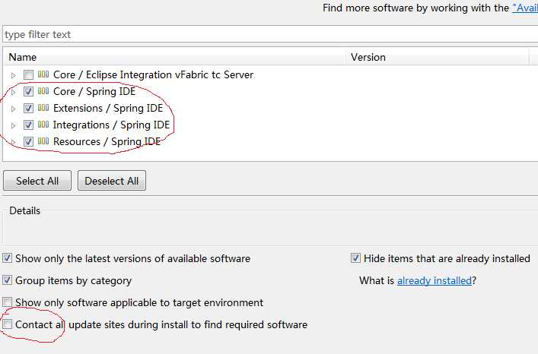Expand the Extensions / Spring IDE node

pyautogui.click(x=14, y=109)
